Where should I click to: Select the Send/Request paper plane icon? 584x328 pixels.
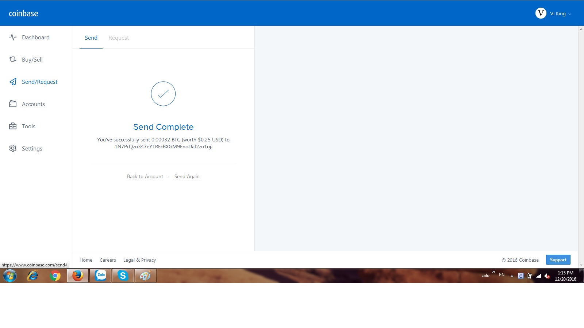pos(13,82)
